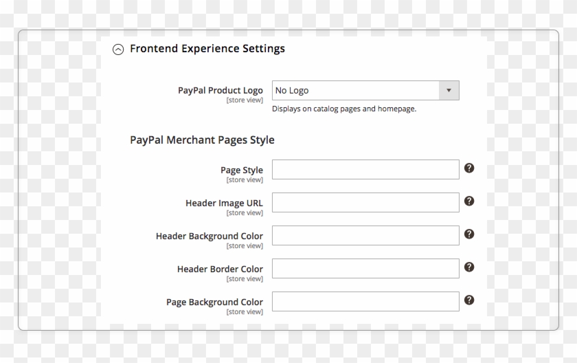Click the Header Image URL label

tap(224, 203)
